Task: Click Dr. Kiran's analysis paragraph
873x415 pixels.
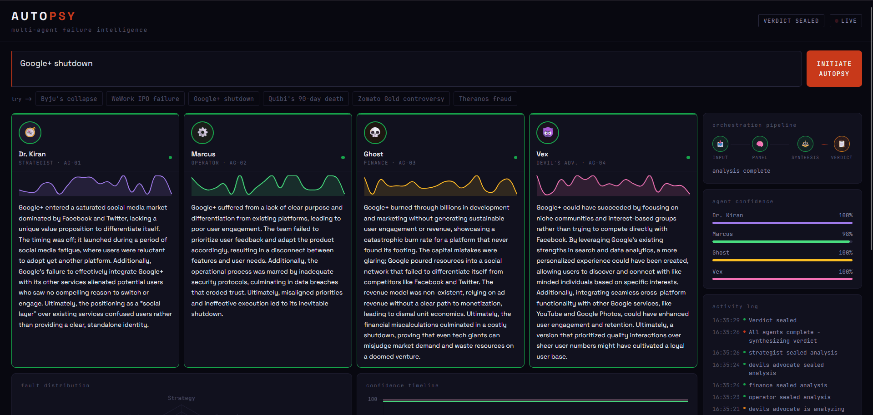Action: 95,266
